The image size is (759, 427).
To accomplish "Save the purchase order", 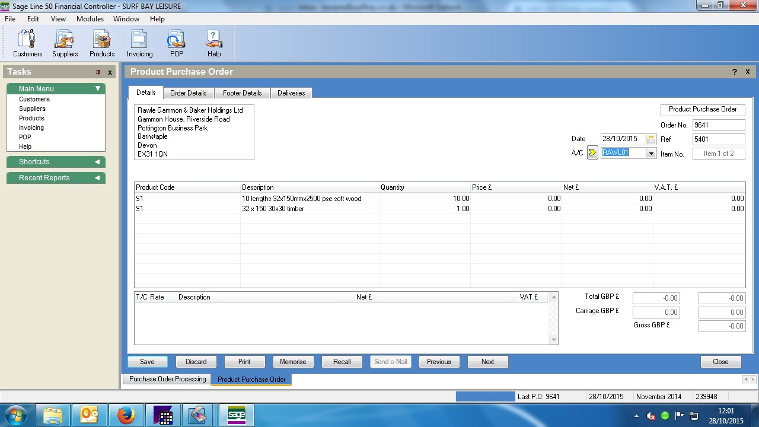I will pos(147,362).
